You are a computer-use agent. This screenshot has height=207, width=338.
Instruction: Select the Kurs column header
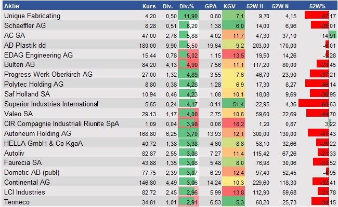[149, 6]
